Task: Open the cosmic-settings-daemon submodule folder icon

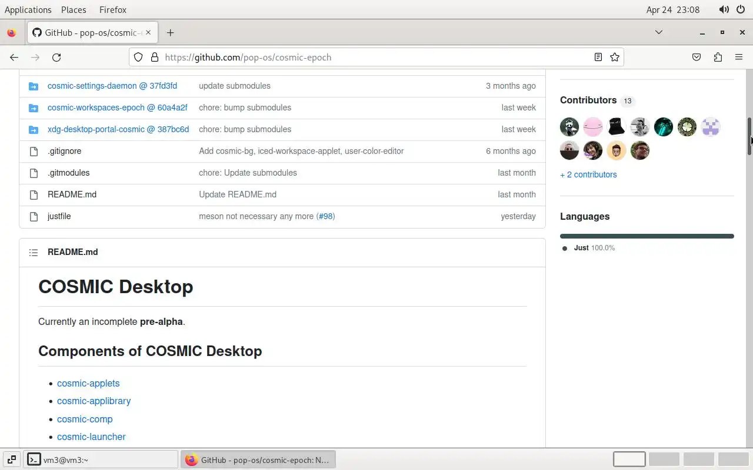Action: [34, 86]
